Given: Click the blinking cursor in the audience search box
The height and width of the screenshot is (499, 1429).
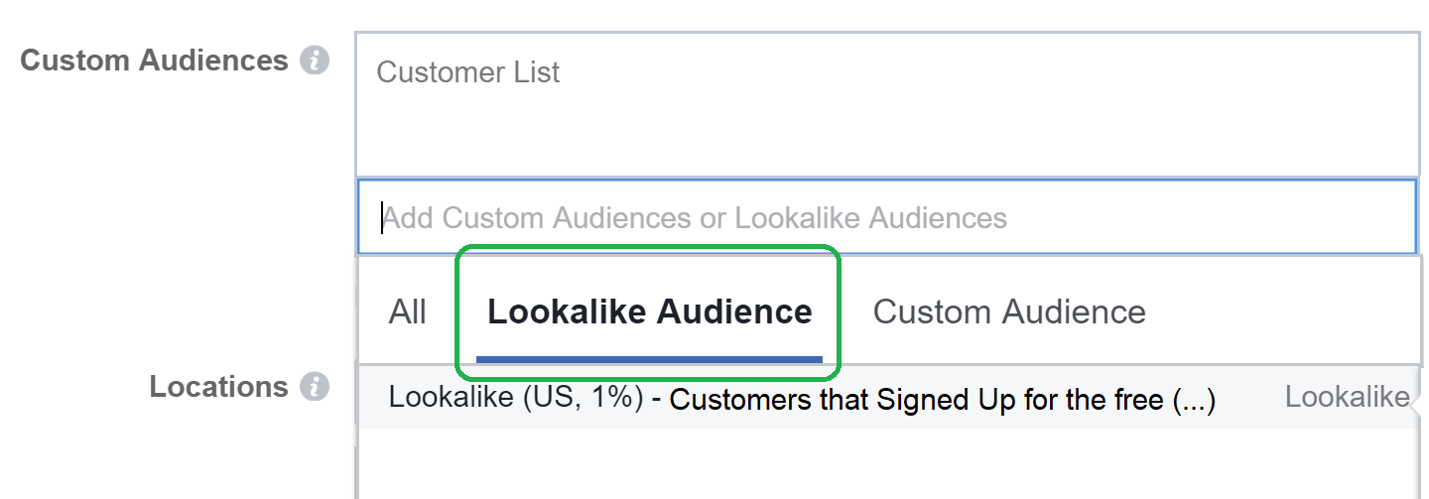Looking at the screenshot, I should (382, 218).
